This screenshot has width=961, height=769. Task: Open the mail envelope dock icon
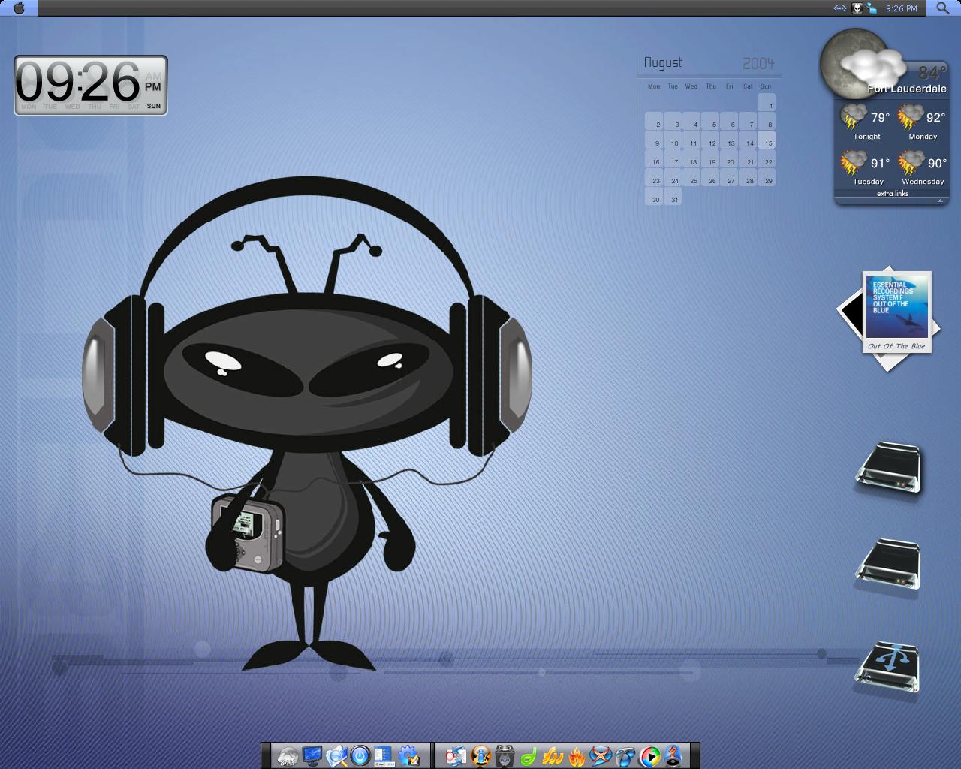(456, 756)
